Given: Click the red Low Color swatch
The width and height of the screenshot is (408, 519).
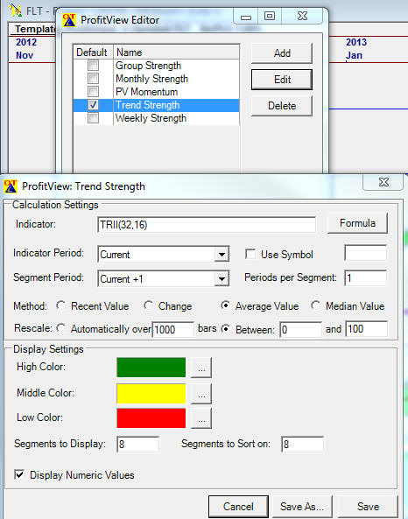Looking at the screenshot, I should (x=151, y=418).
